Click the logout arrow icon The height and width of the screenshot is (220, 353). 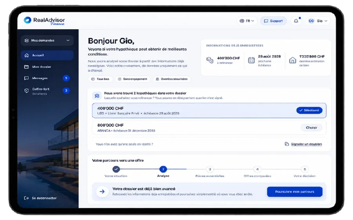point(26,198)
